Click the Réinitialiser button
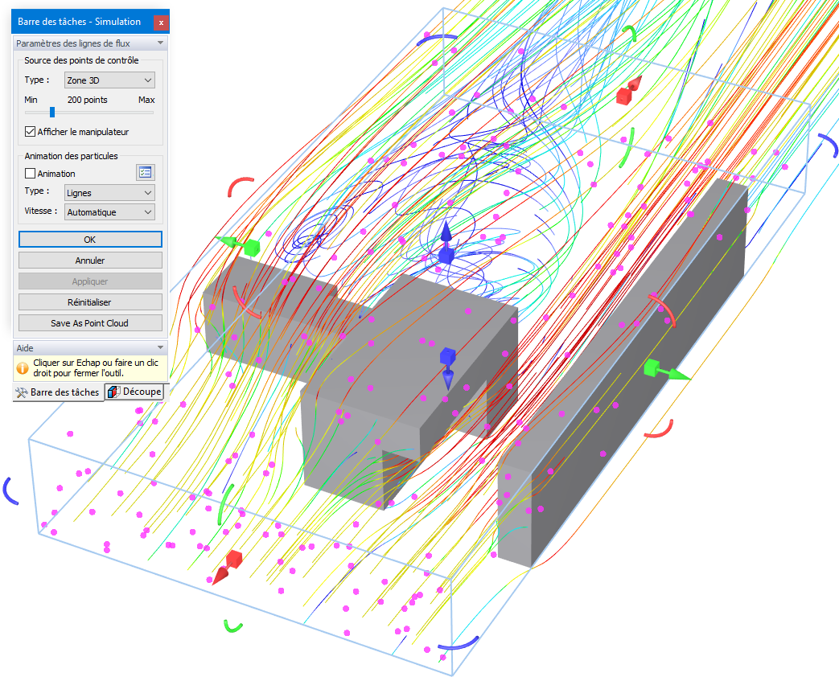839x677 pixels. [90, 302]
